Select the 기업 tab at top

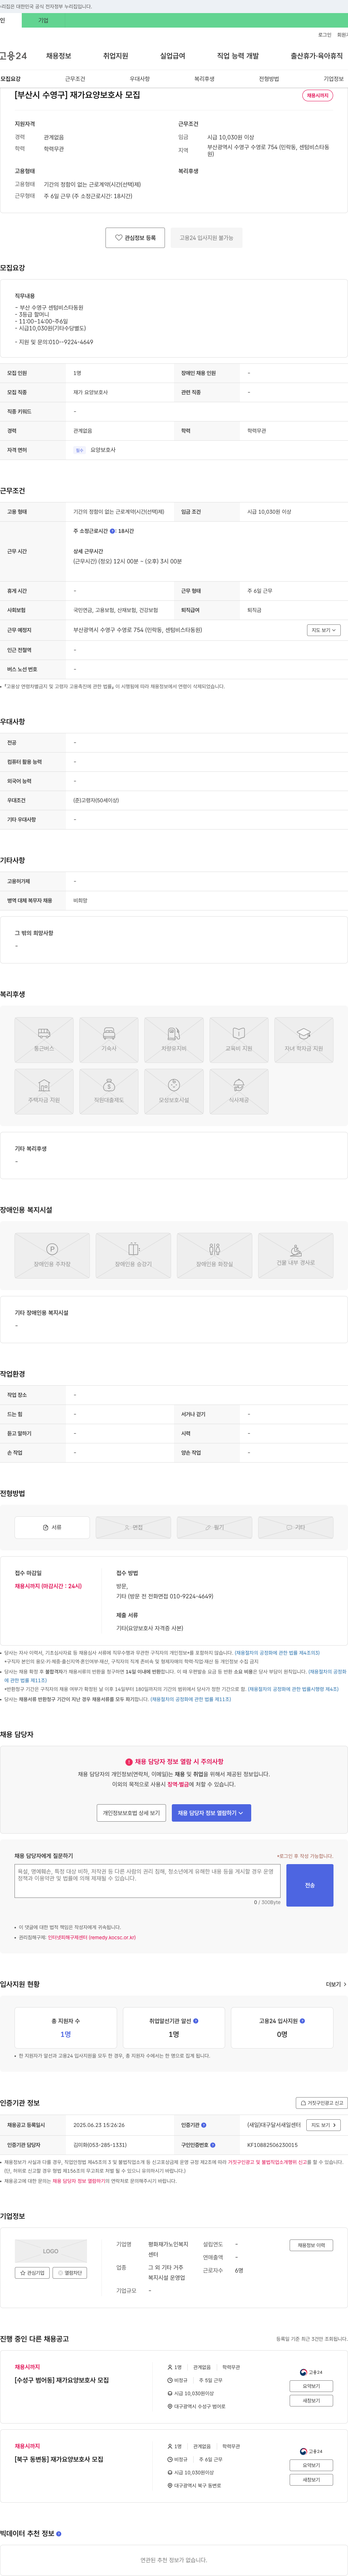click(43, 20)
